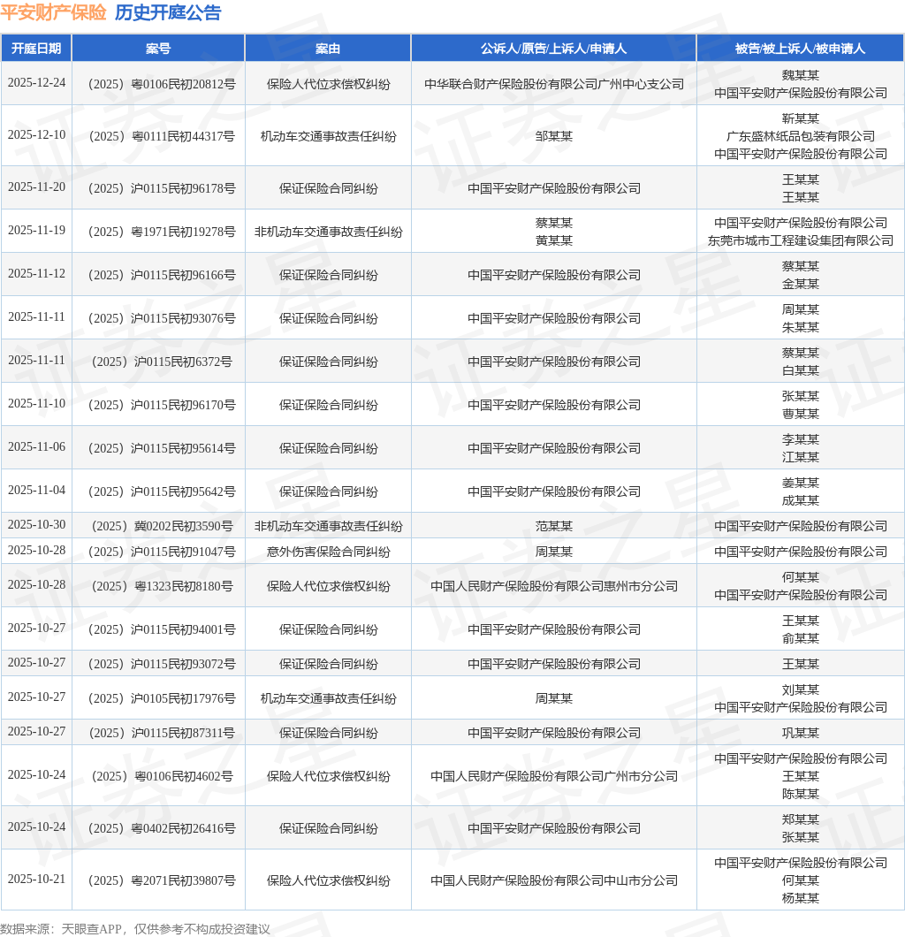Select case number 沪0115民初94001号
Screen dimensions: 905x937
pyautogui.click(x=162, y=629)
